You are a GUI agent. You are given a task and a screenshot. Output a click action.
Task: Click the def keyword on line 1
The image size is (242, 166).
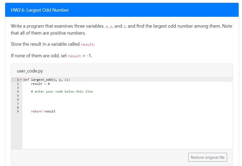26,80
